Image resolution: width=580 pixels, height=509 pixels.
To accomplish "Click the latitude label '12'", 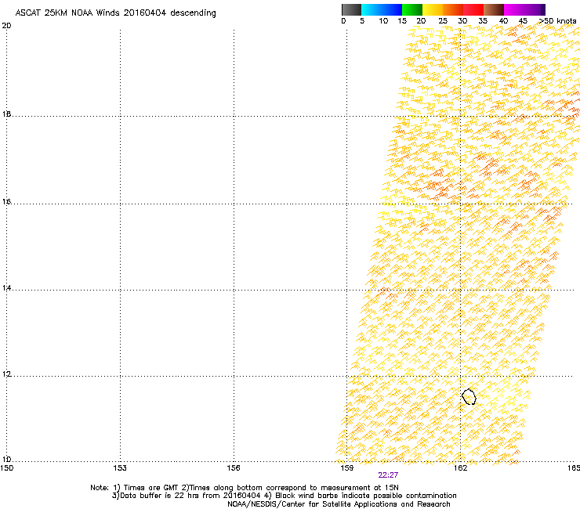I will 6,374.
